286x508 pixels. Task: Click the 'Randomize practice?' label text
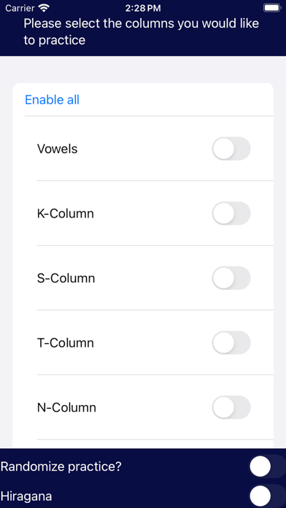(61, 467)
